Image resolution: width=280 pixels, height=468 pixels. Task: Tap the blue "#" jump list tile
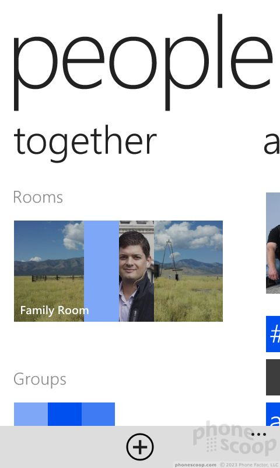click(273, 334)
